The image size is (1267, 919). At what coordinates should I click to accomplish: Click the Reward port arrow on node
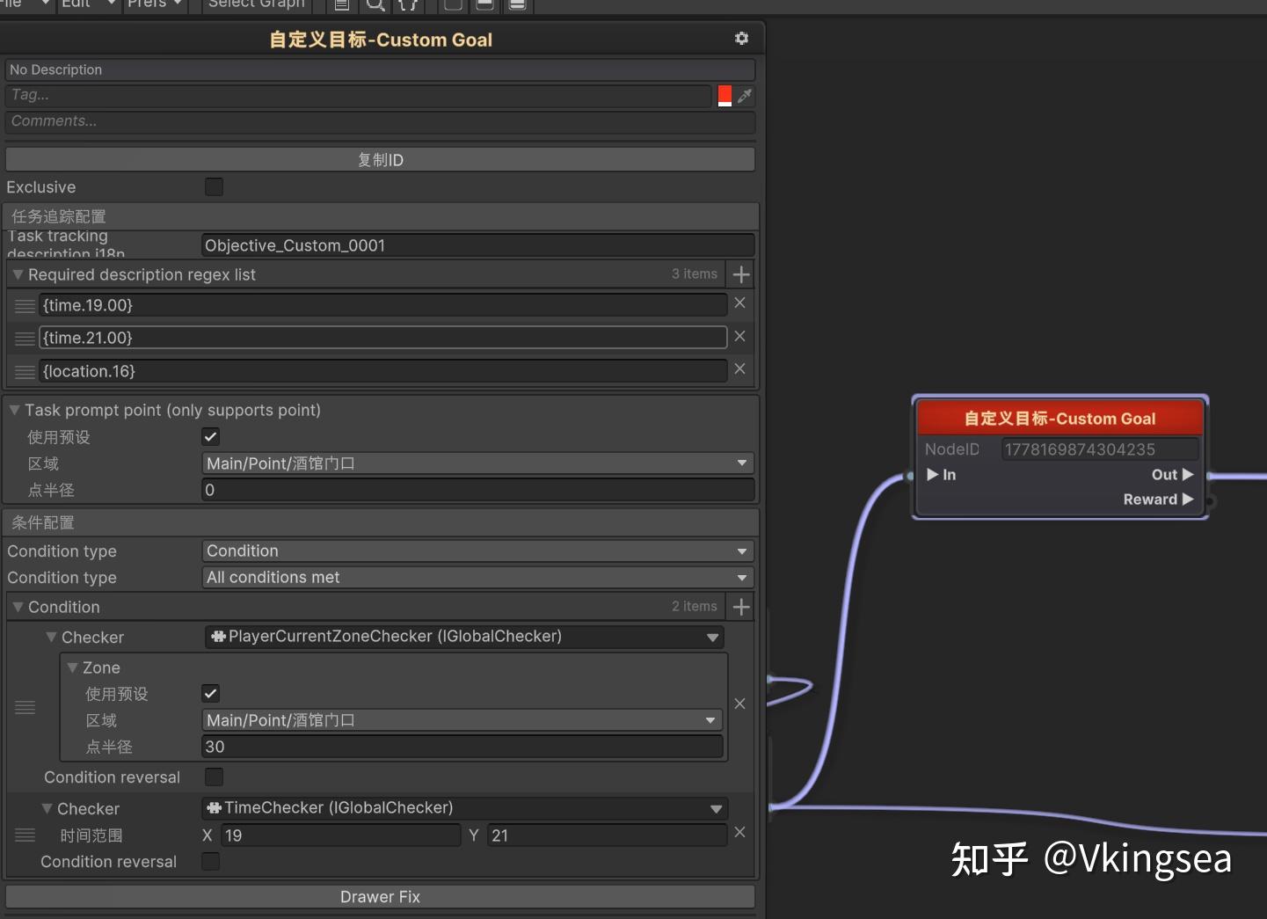1188,500
